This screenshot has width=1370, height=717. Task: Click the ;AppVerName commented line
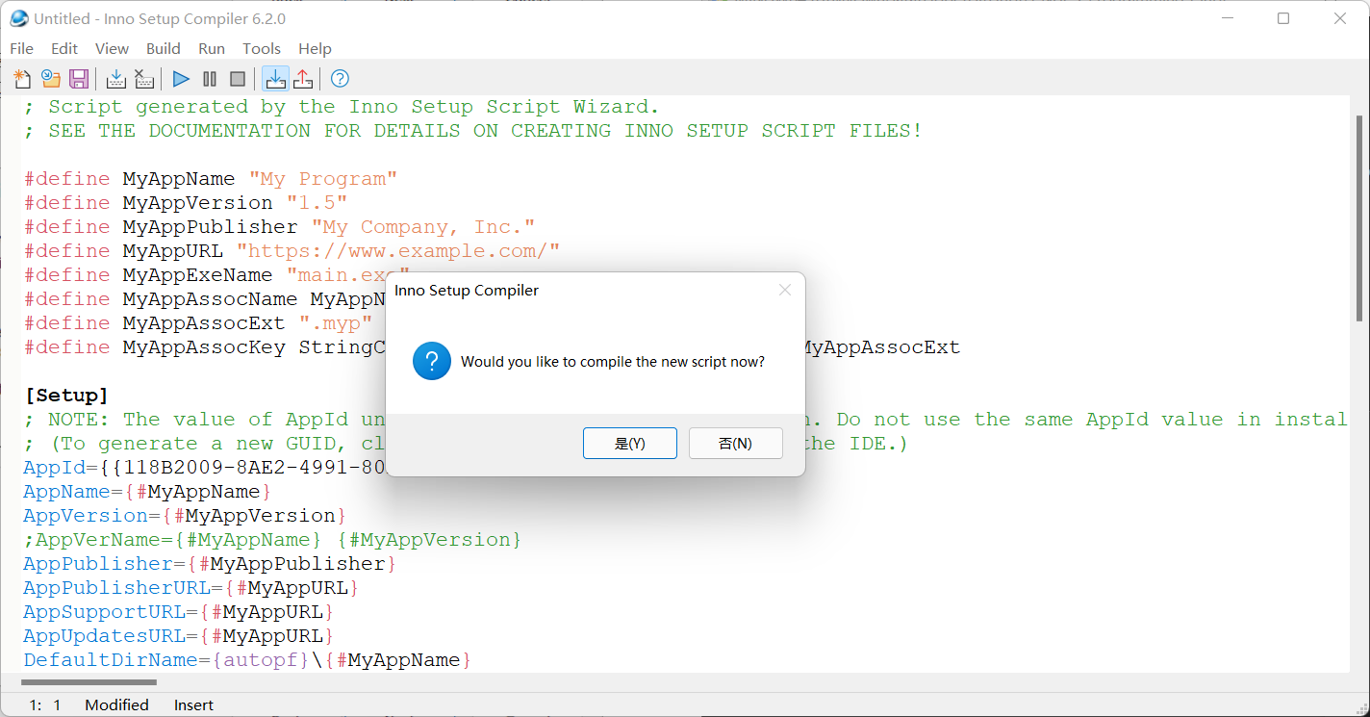click(272, 540)
